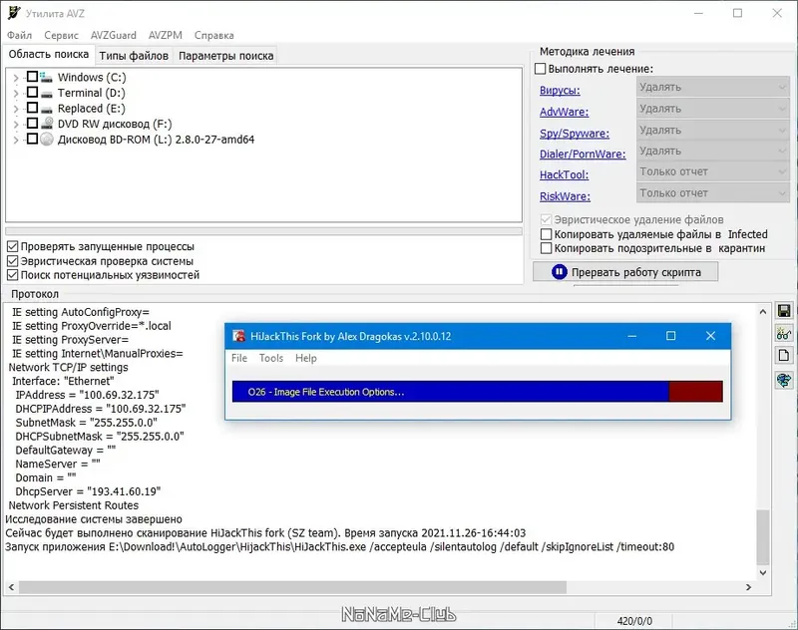The image size is (798, 630).
Task: Check the Replaced (E:) drive checkbox
Action: pos(32,108)
